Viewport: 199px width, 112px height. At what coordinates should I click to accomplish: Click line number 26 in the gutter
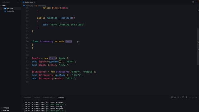27,41
